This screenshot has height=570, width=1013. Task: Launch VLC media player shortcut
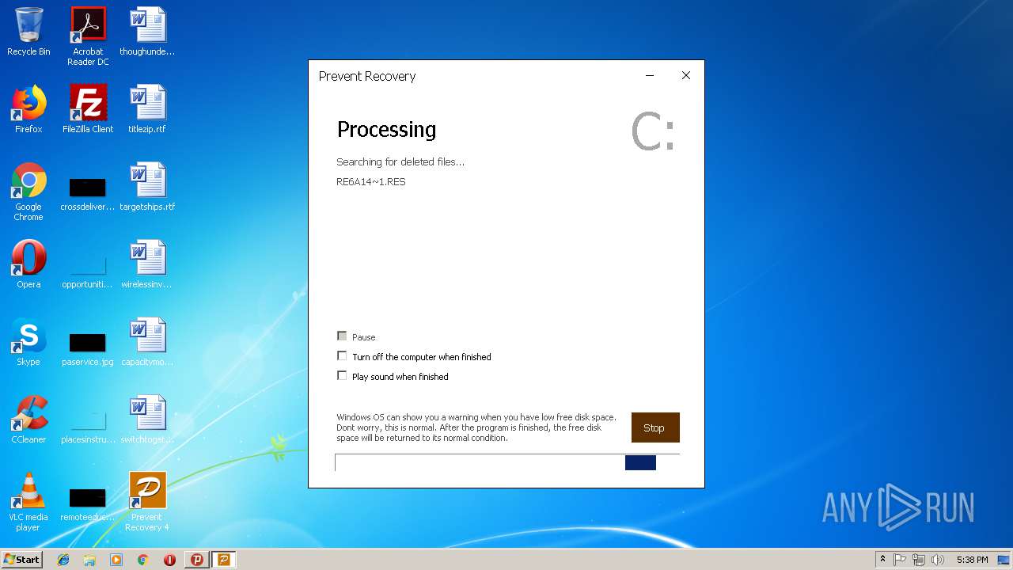[x=28, y=502]
